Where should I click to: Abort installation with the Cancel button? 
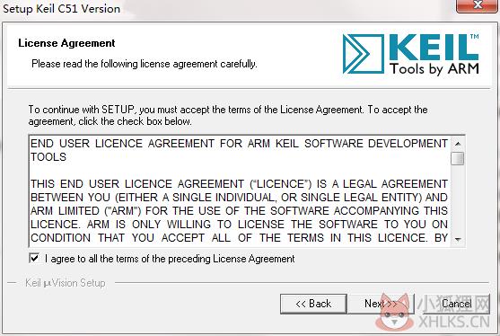[456, 304]
